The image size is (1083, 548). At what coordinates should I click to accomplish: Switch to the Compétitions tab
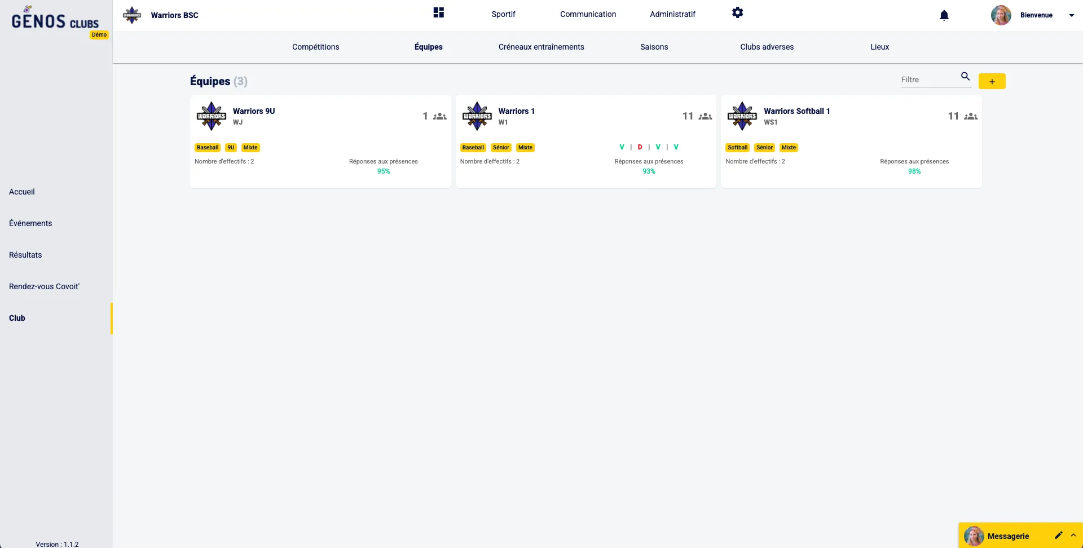(x=315, y=47)
